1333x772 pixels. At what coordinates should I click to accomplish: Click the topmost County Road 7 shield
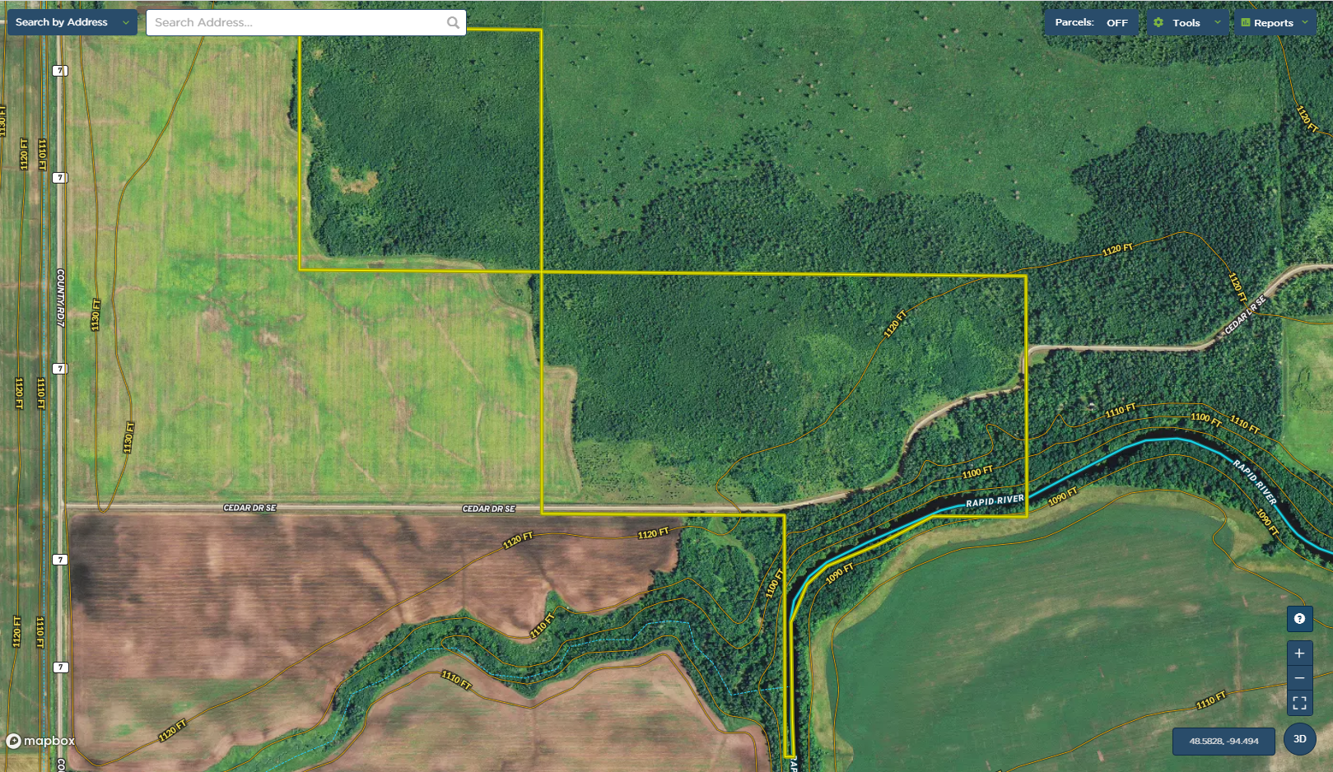pos(60,71)
